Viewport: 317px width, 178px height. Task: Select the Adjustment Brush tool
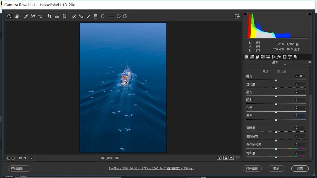click(x=88, y=16)
